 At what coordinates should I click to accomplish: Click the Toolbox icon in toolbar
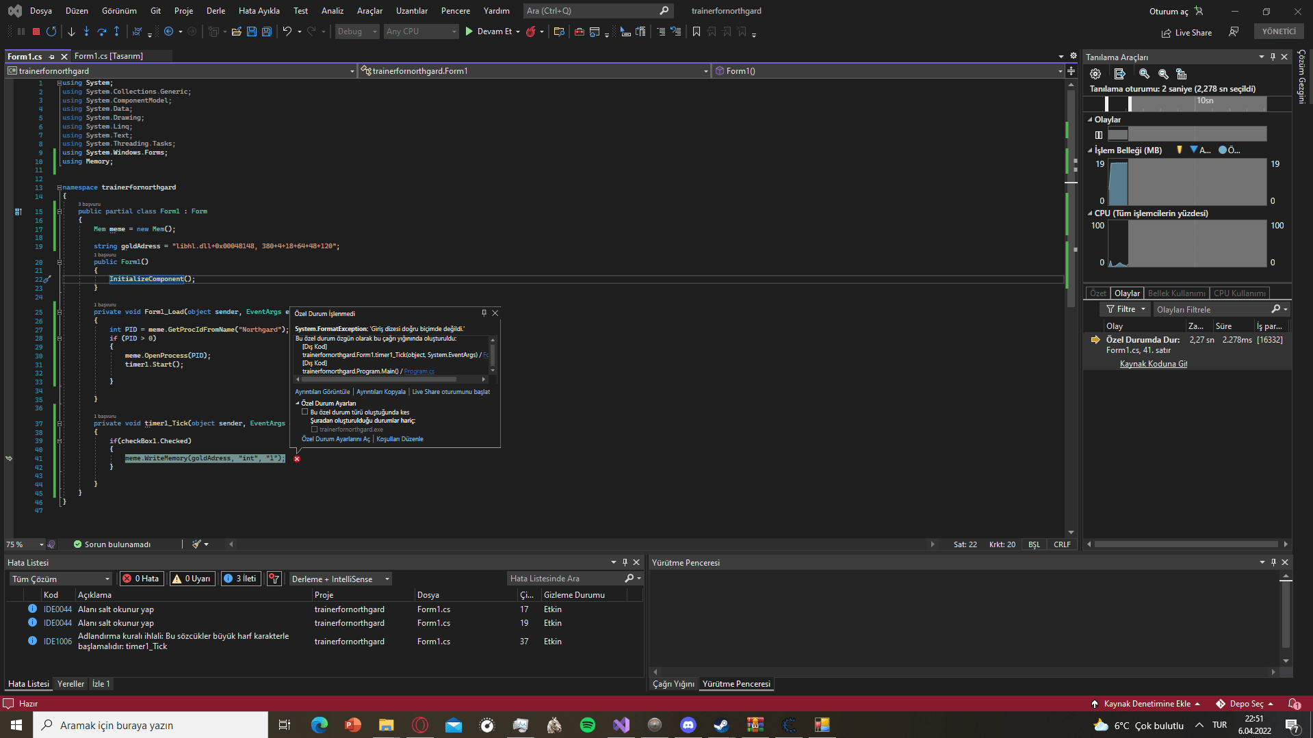[x=579, y=31]
